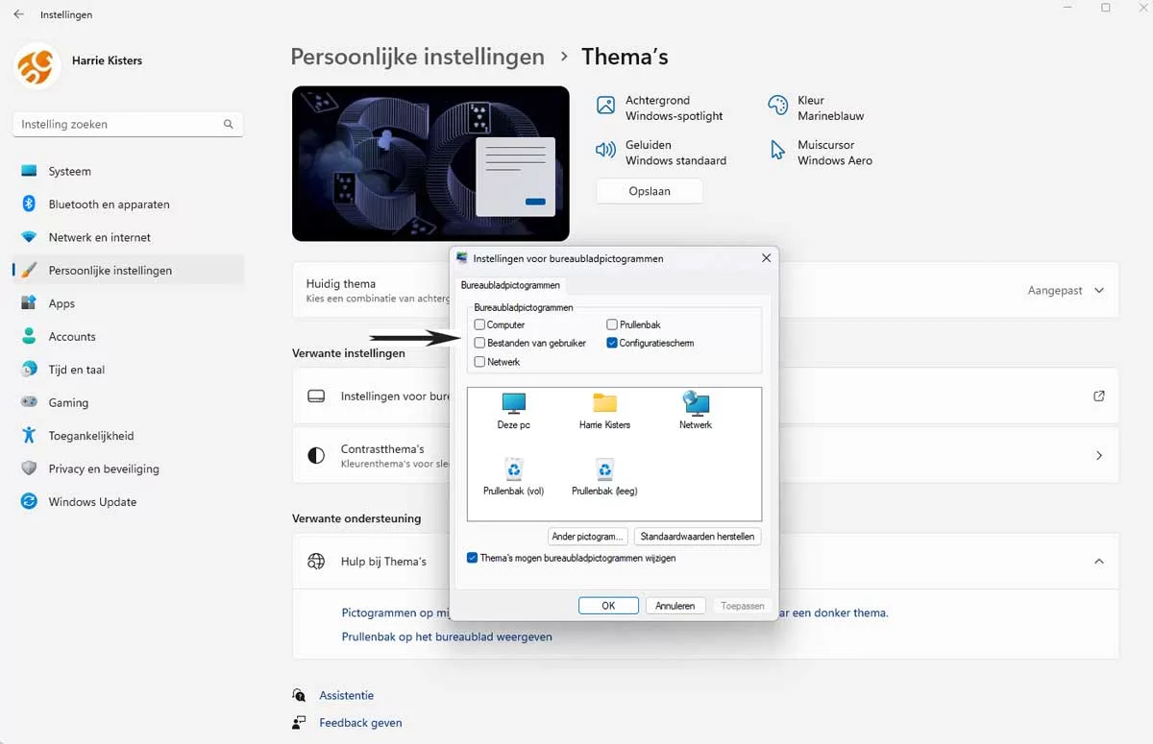Click Standaardwaarden herstellen button
This screenshot has height=744, width=1153.
click(697, 537)
